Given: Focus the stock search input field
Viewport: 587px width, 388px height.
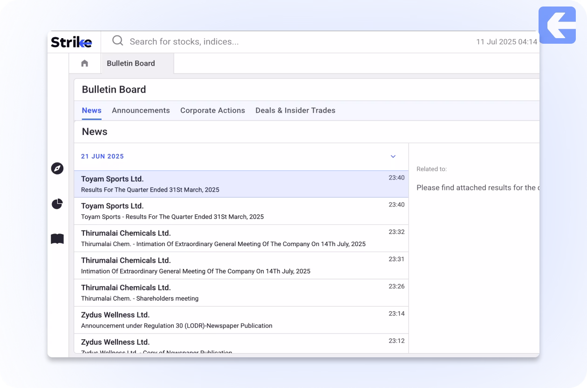Looking at the screenshot, I should point(280,41).
